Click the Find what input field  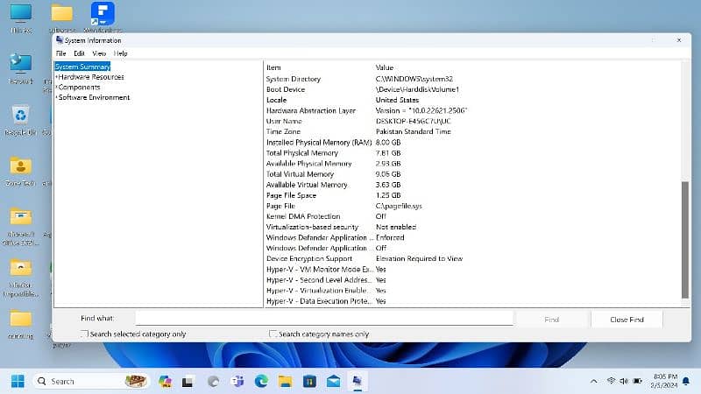(x=324, y=319)
